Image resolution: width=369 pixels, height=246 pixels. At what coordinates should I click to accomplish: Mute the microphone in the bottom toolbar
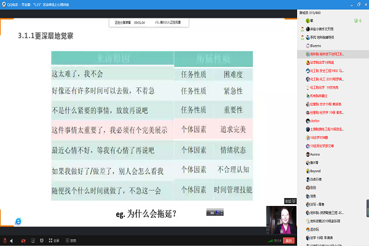click(5, 240)
